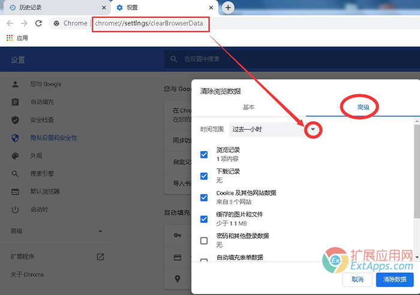Click the person icon beside 您与 Google
Viewport: 420px width, 295px height.
15,85
